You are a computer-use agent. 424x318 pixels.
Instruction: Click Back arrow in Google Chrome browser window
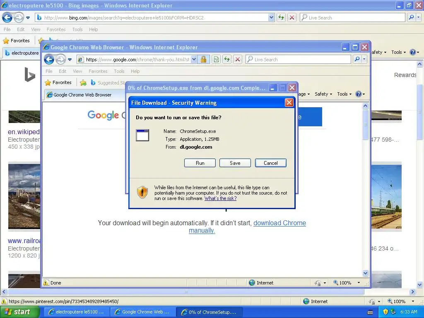(49, 60)
